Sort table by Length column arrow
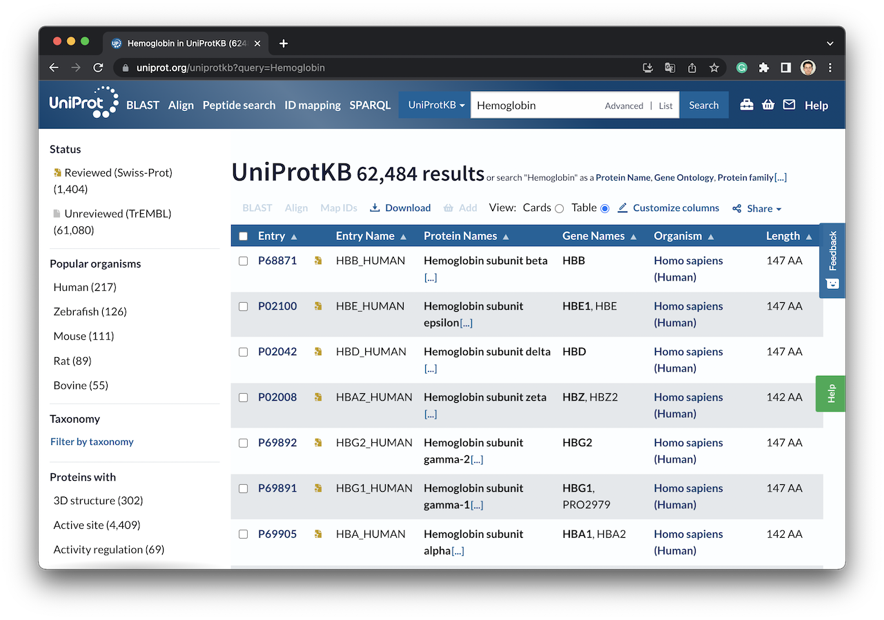This screenshot has width=884, height=620. 809,237
